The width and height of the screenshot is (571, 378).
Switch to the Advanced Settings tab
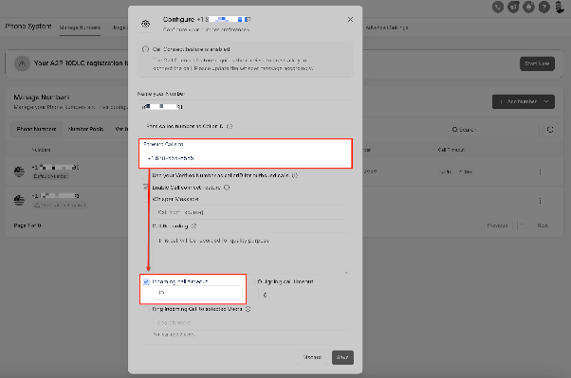tap(387, 27)
